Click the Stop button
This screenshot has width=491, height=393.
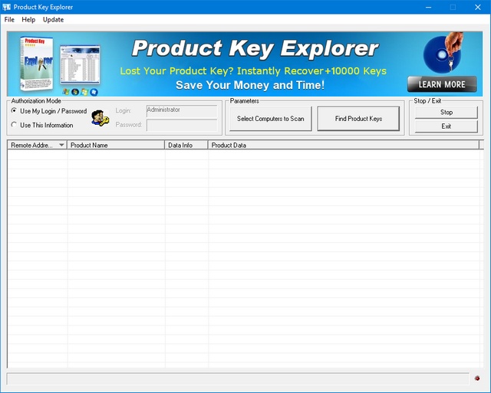click(x=447, y=112)
